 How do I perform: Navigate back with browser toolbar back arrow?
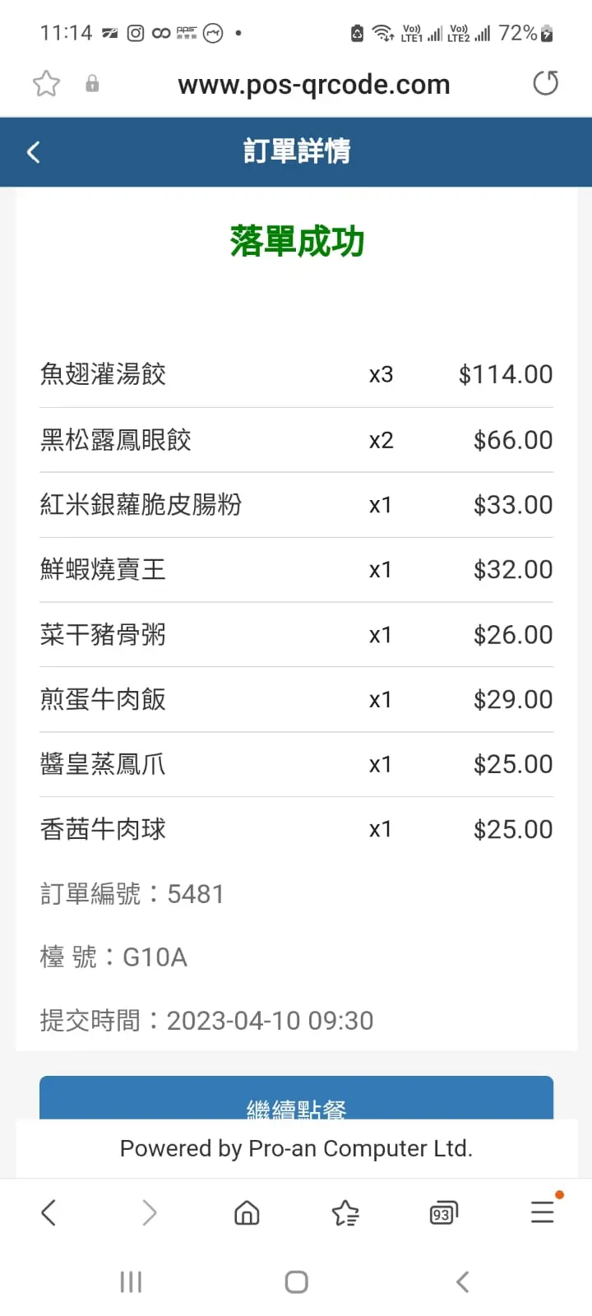pyautogui.click(x=49, y=1212)
